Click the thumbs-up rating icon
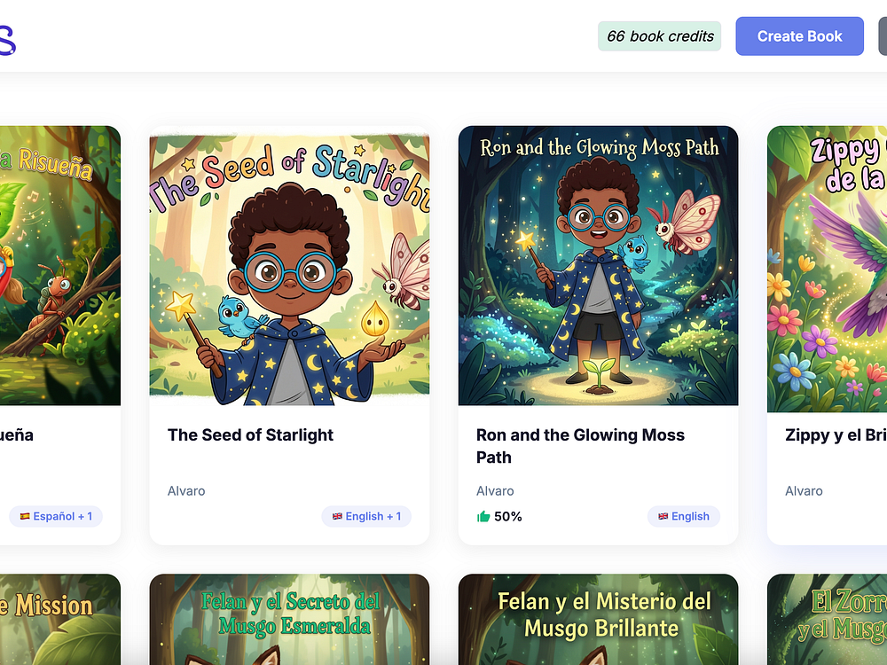This screenshot has width=887, height=665. pyautogui.click(x=483, y=516)
